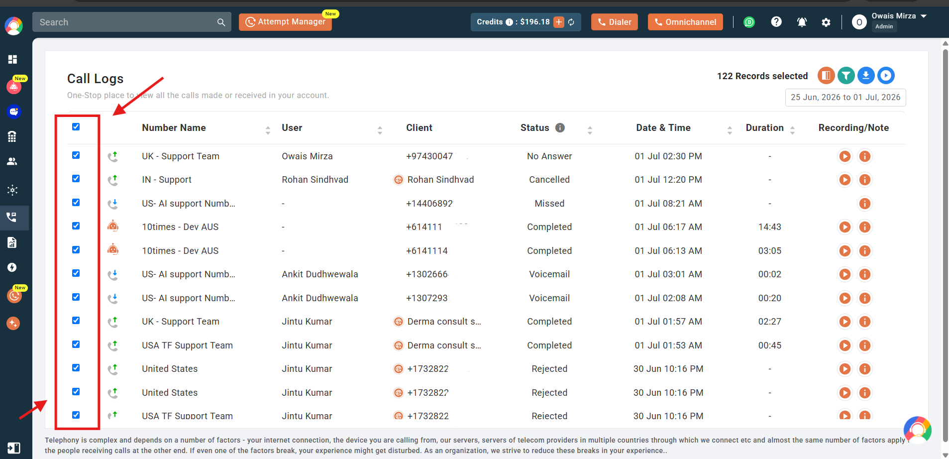Uncheck the UK - Support Team Owais Mirza row
Screen dimensions: 949x459
point(76,155)
